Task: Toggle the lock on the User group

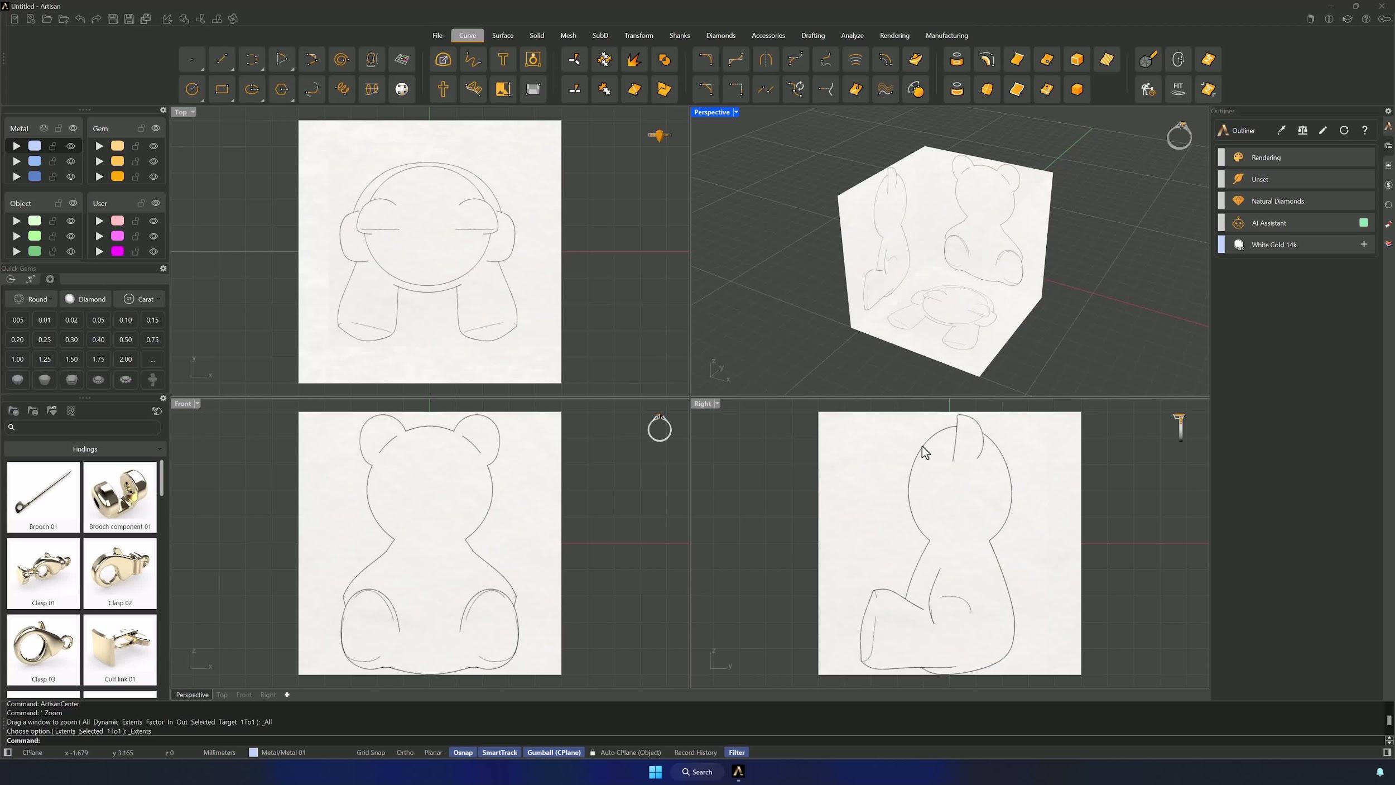Action: point(141,203)
